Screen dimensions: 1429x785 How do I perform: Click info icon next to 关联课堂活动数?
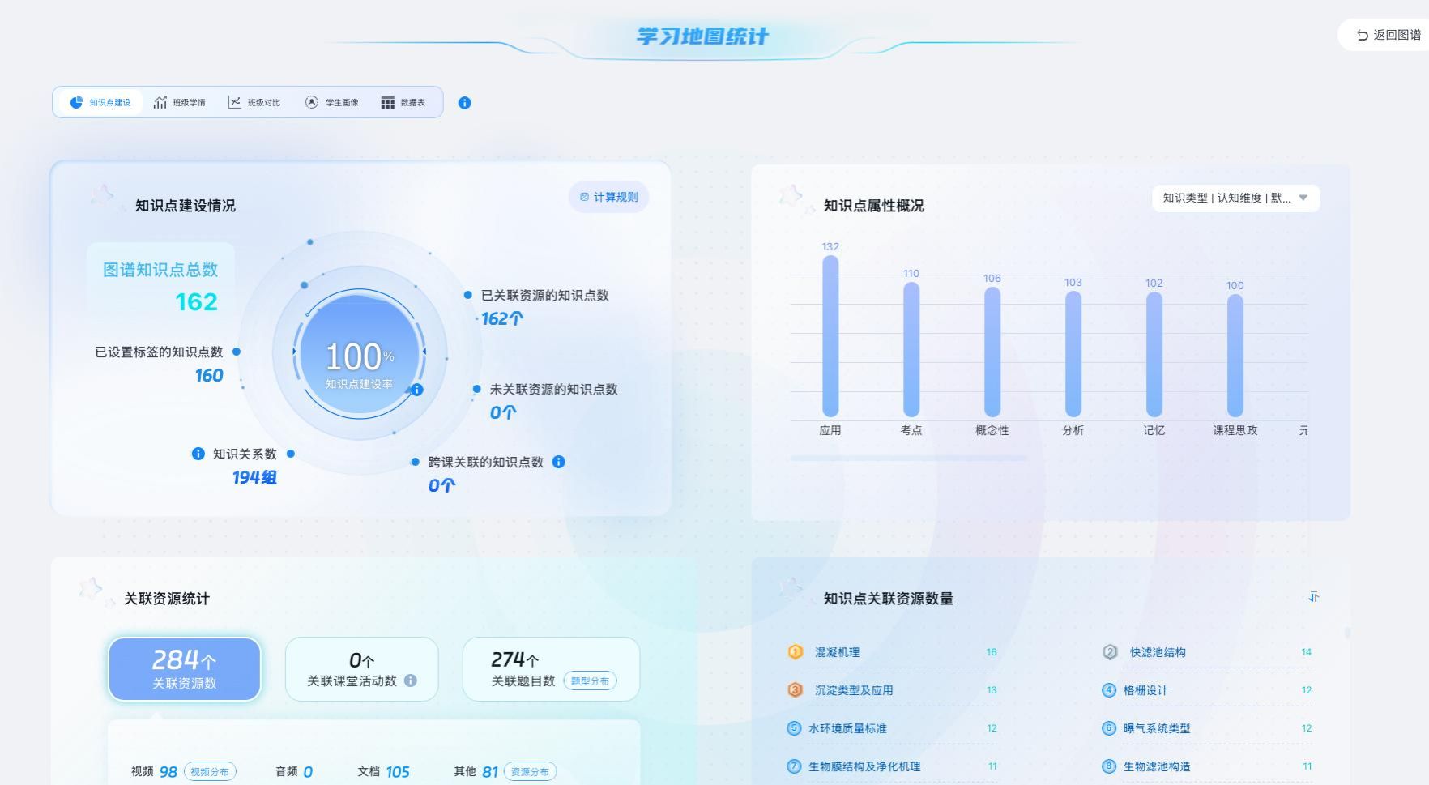[x=411, y=680]
